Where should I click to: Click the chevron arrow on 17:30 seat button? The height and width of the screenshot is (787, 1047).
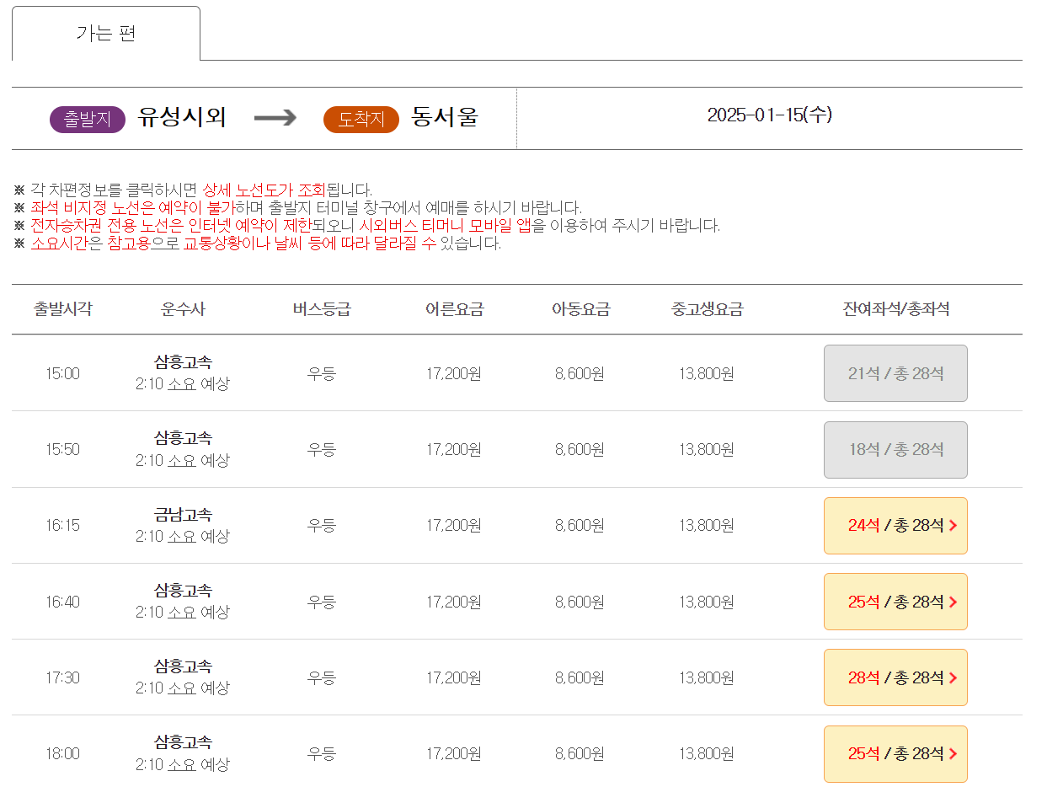[953, 677]
